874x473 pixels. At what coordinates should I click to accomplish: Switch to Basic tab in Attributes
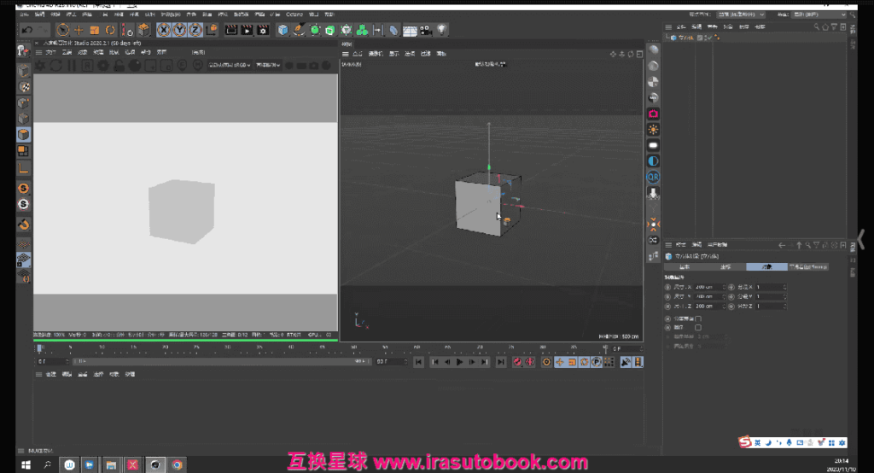pos(685,267)
